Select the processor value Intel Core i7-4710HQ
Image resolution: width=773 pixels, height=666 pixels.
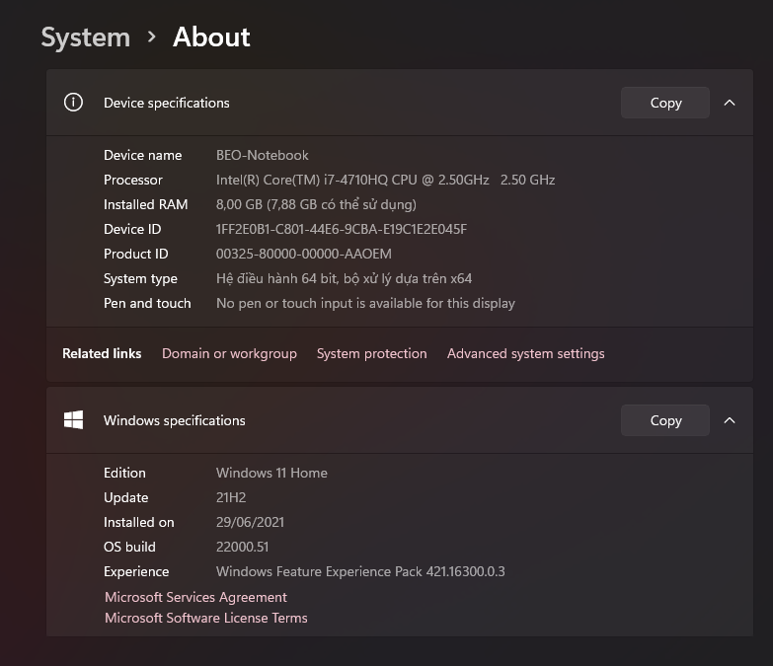[x=386, y=180]
